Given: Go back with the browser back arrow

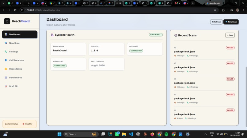Looking at the screenshot, I should (x=4, y=10).
